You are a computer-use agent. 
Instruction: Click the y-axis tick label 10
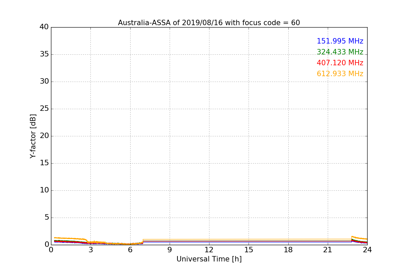44,190
